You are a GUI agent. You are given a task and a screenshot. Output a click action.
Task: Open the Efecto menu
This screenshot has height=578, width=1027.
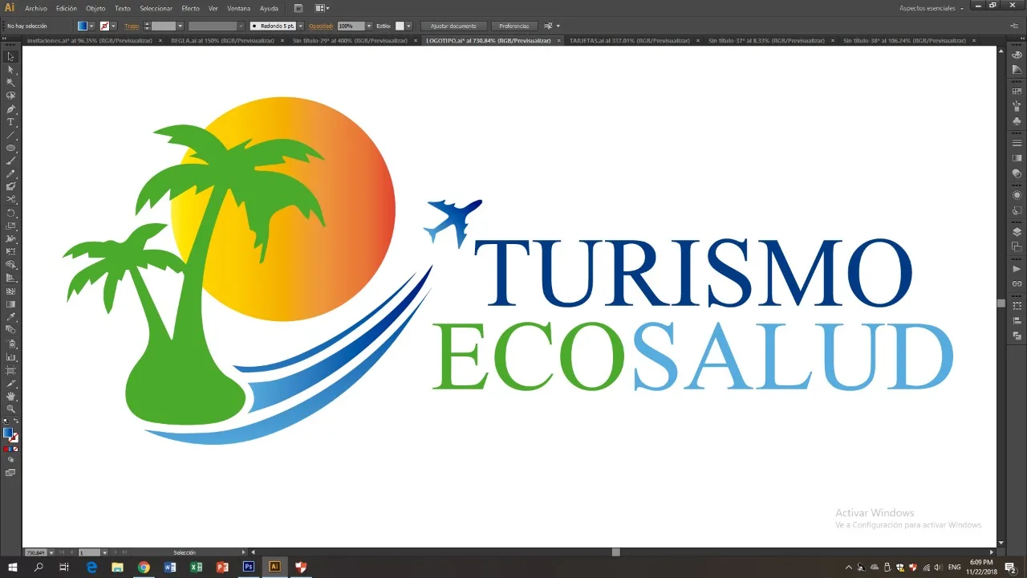click(190, 8)
